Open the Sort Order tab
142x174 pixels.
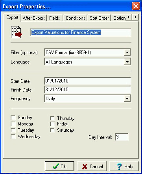click(x=99, y=18)
